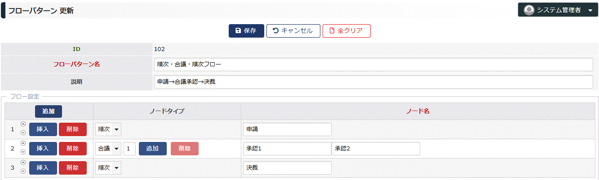
Task: Click the 保存 save button
Action: [246, 31]
